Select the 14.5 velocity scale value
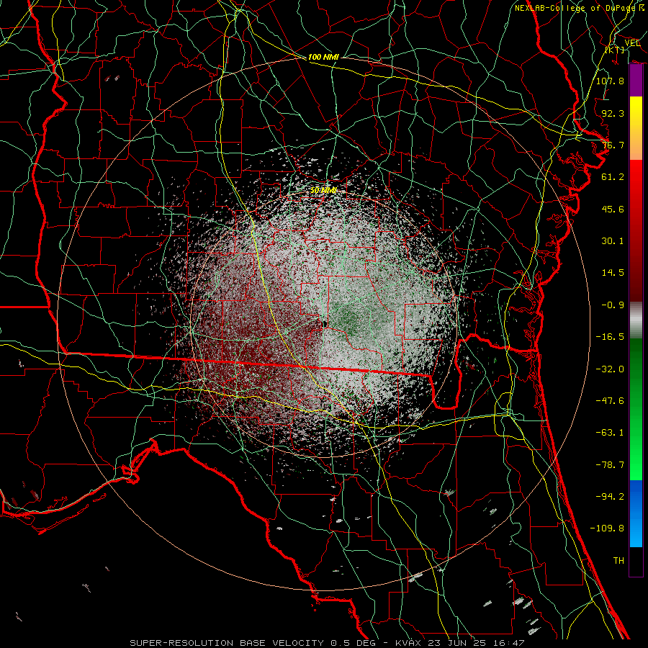This screenshot has width=648, height=648. click(613, 273)
